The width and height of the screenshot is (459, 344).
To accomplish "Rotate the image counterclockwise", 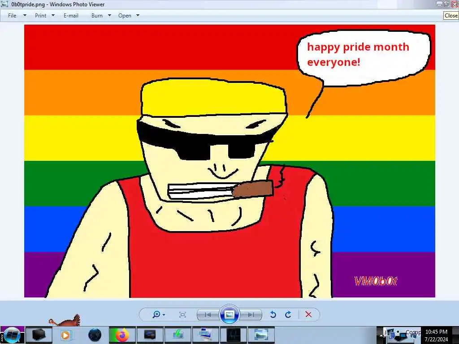I will pyautogui.click(x=273, y=314).
